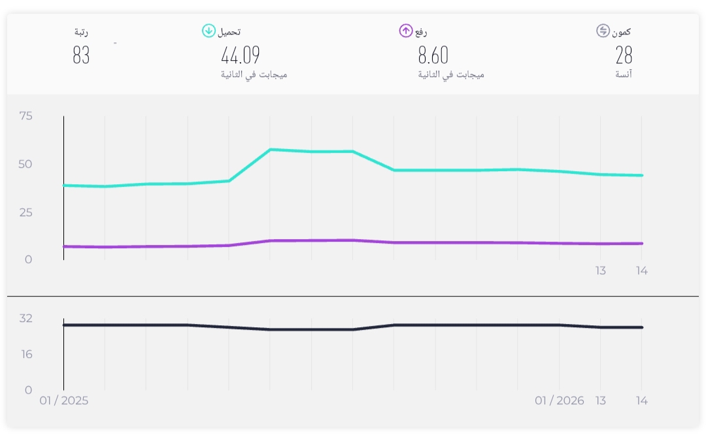Click the ميجابت في الثانية unit under 44.09
Screen dimensions: 706x437
tap(254, 74)
